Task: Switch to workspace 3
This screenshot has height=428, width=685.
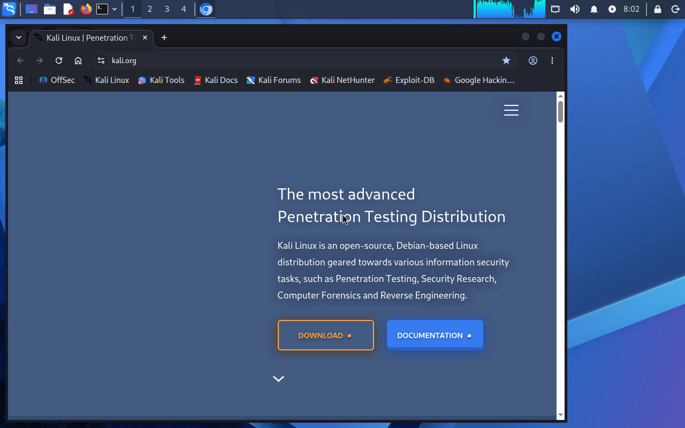Action: click(x=167, y=9)
